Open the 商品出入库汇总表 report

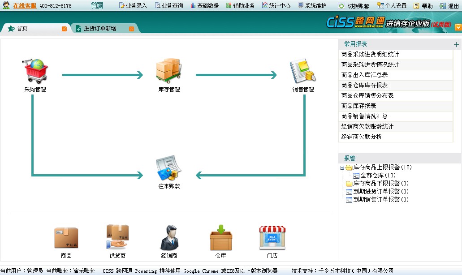point(364,75)
